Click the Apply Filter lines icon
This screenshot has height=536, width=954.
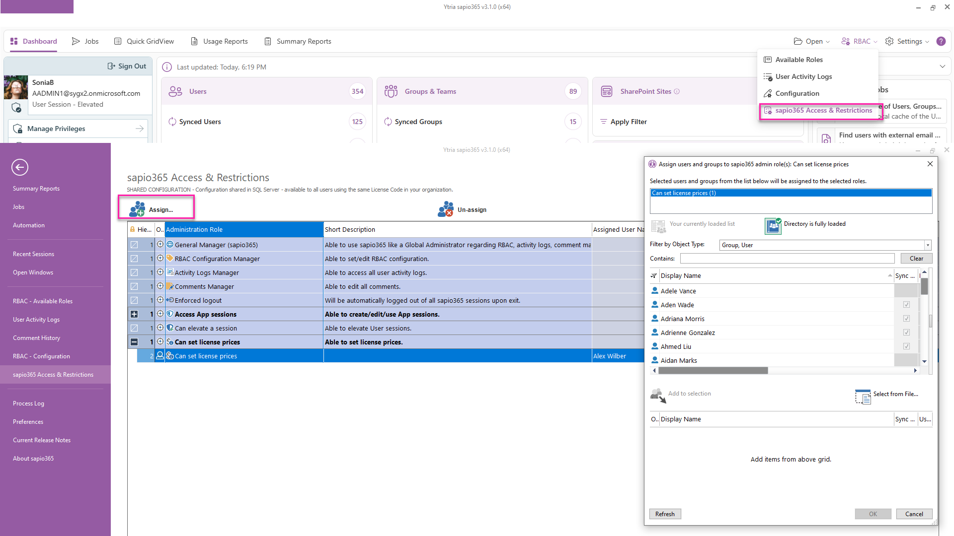click(x=604, y=122)
